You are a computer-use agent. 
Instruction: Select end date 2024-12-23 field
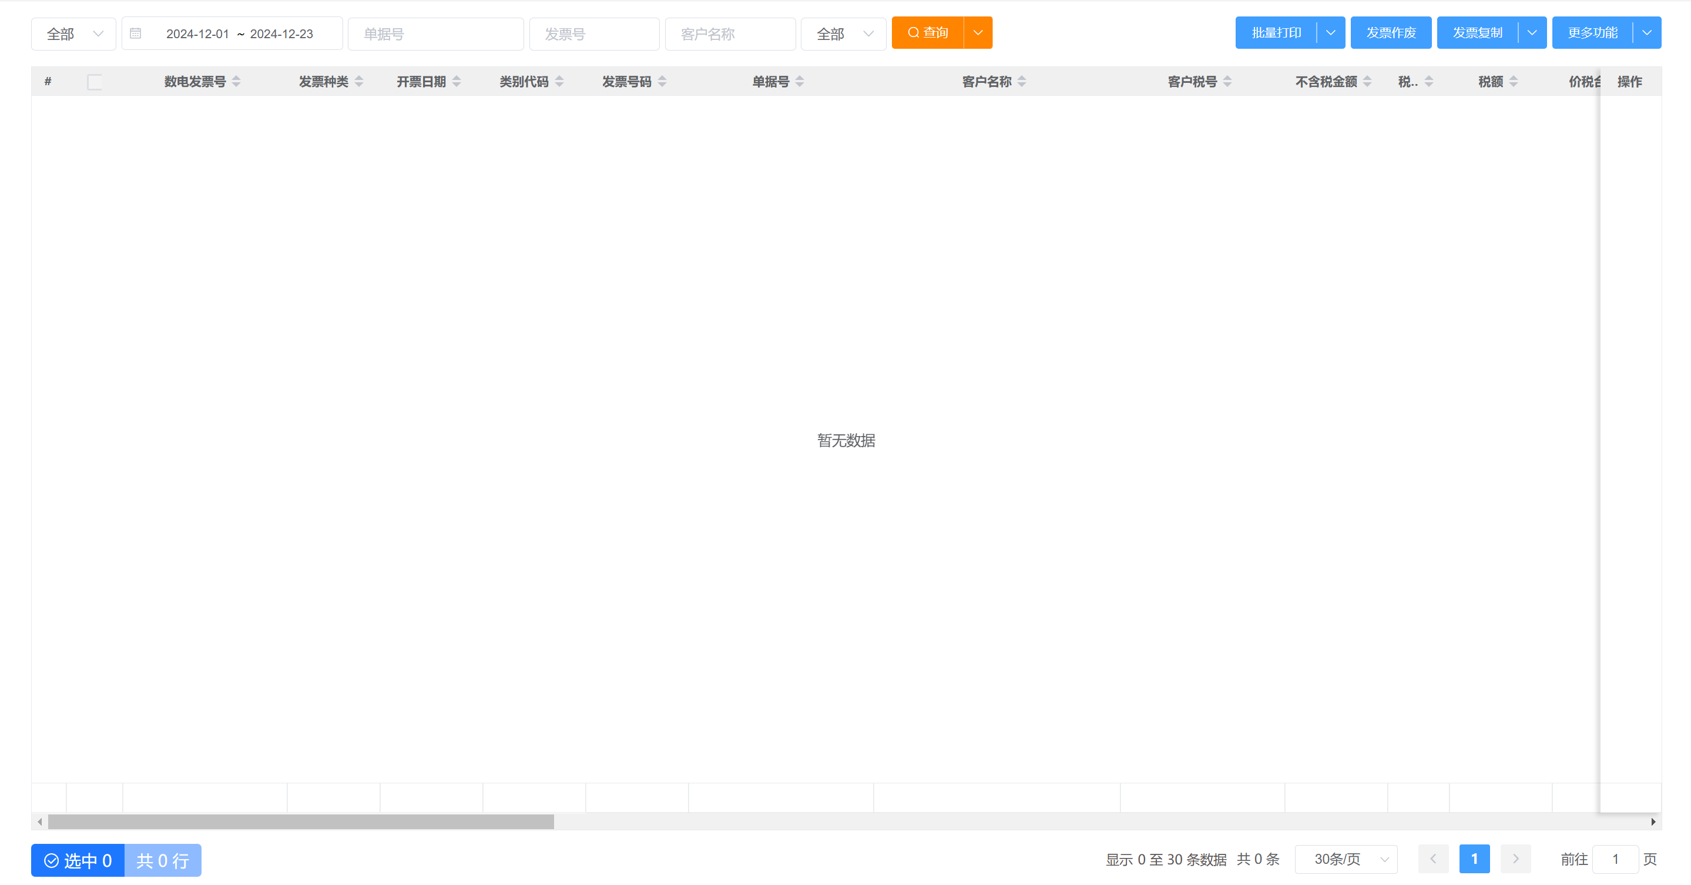(281, 33)
